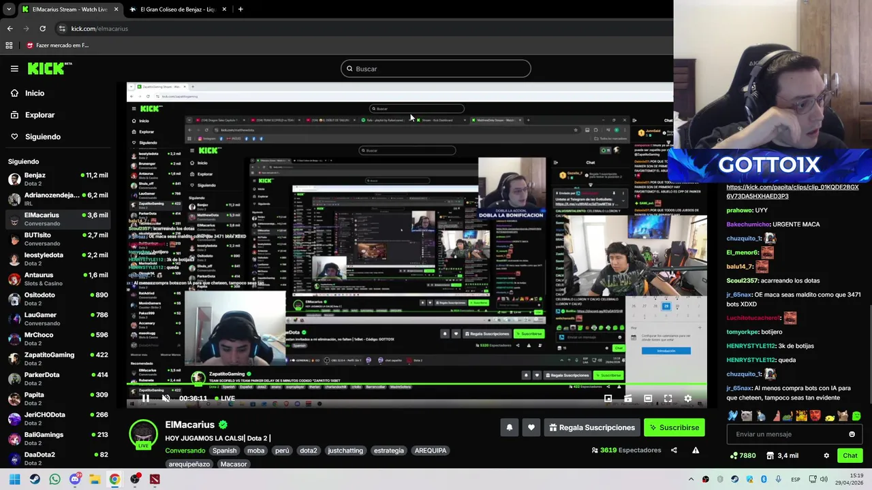Open the site information icon in address bar
The height and width of the screenshot is (490, 872).
pos(62,29)
